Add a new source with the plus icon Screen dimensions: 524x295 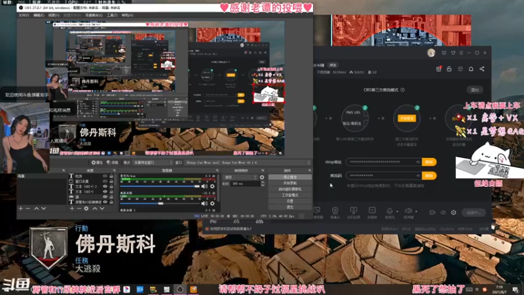tap(72, 208)
